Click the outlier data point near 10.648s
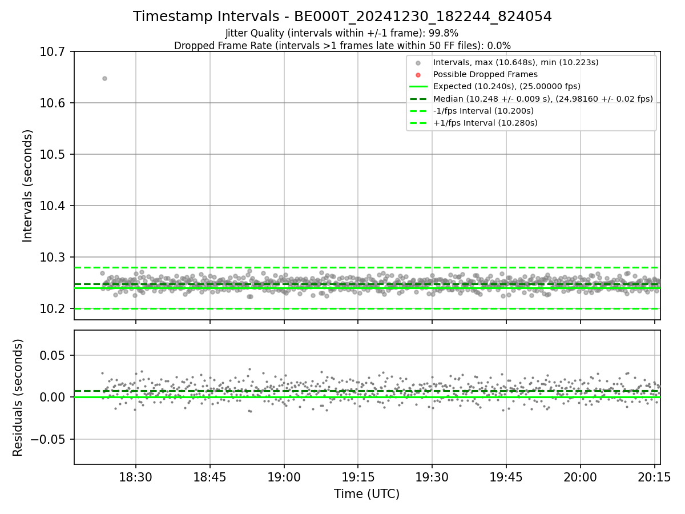This screenshot has width=685, height=514. point(104,78)
